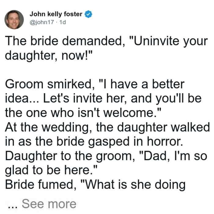Open John kelly foster's profile picture
The image size is (214, 214).
click(14, 20)
